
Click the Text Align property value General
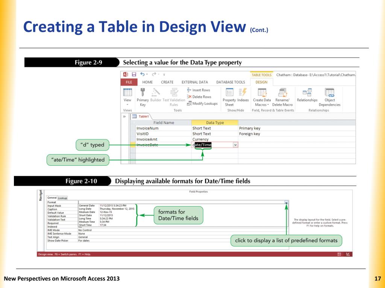pos(83,237)
